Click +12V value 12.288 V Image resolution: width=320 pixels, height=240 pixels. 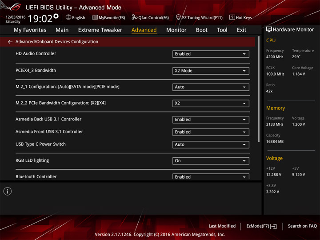(273, 175)
